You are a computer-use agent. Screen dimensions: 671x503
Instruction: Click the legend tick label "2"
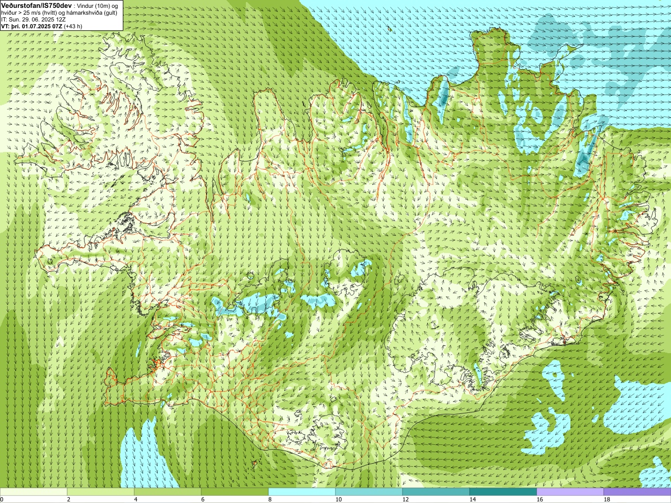[69, 499]
